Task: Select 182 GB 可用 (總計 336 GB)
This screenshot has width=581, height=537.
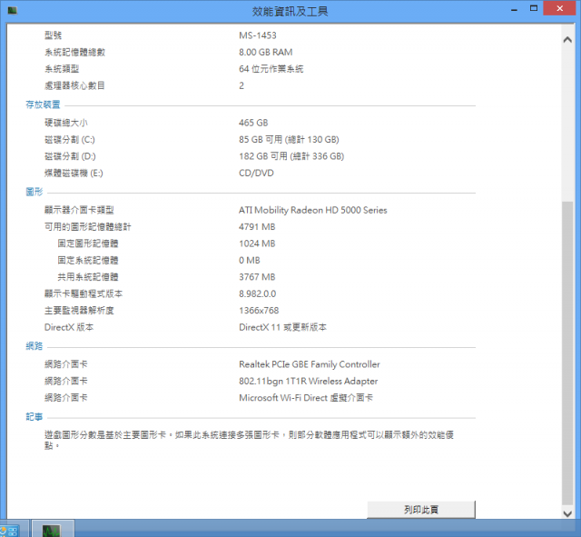Action: pos(291,156)
